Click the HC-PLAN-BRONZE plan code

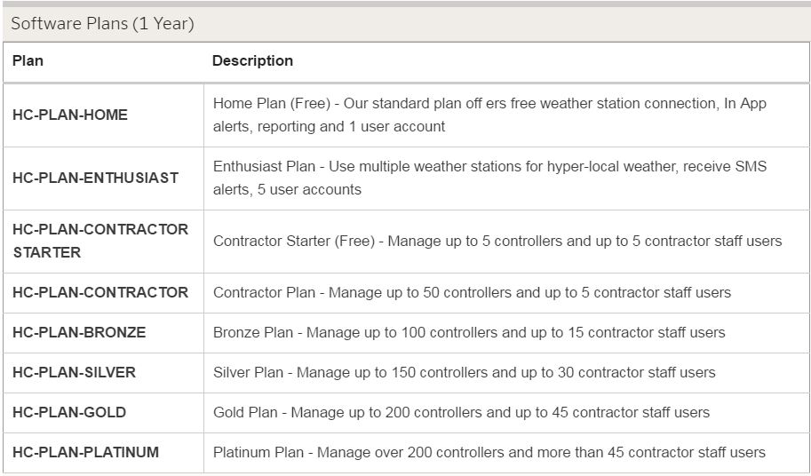[x=79, y=332]
